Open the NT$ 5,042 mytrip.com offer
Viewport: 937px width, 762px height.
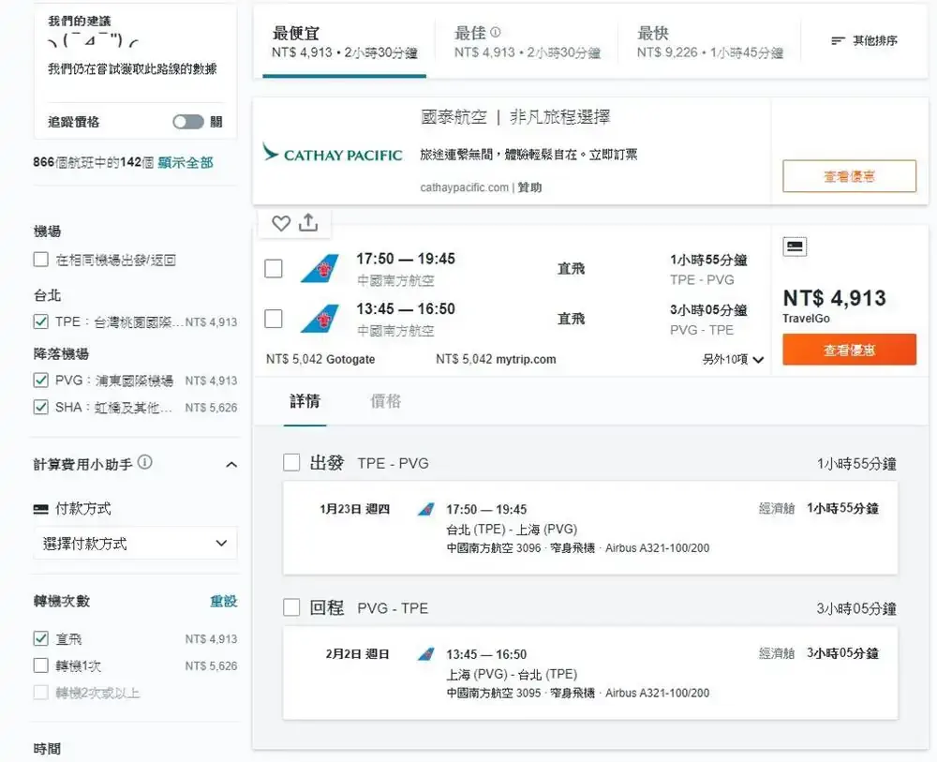point(496,359)
